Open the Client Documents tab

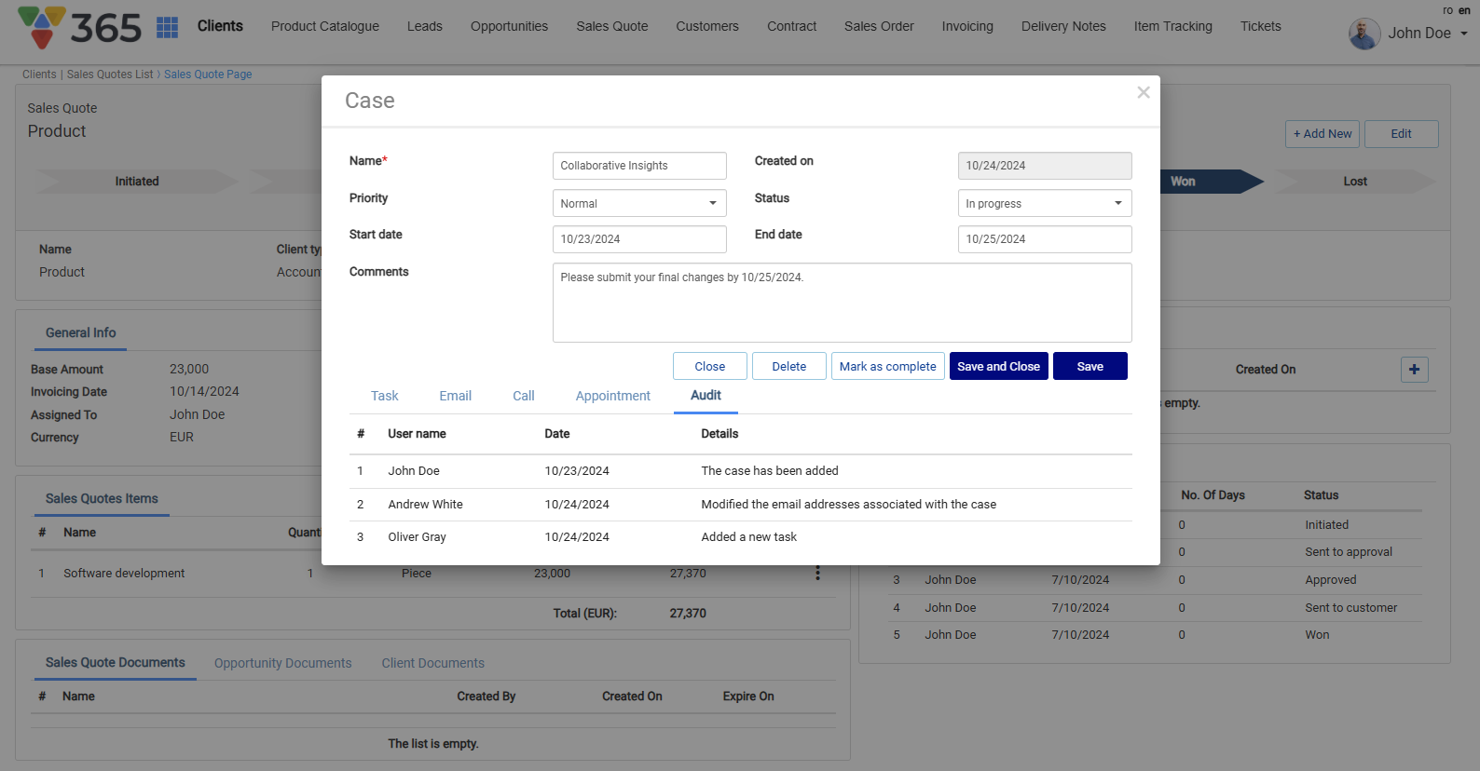pos(432,663)
